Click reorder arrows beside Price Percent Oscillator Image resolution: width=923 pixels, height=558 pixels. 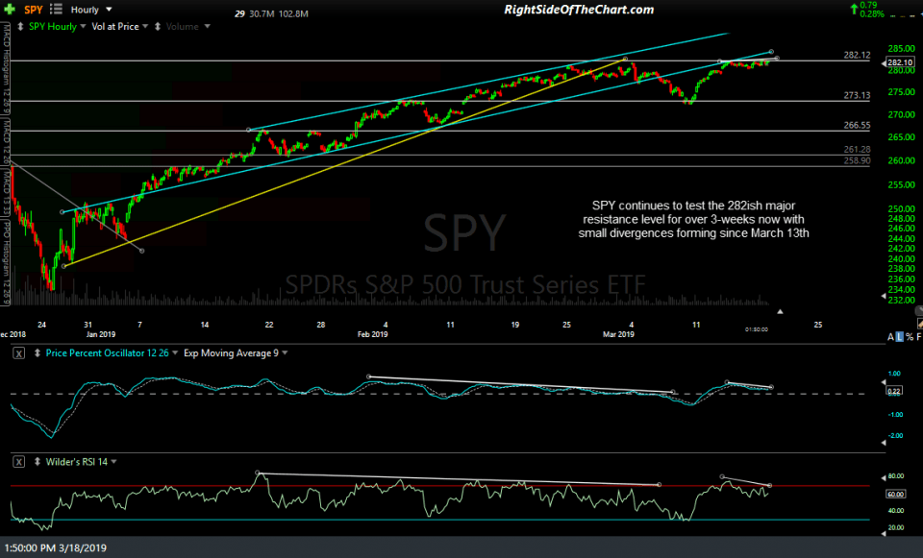[x=37, y=352]
